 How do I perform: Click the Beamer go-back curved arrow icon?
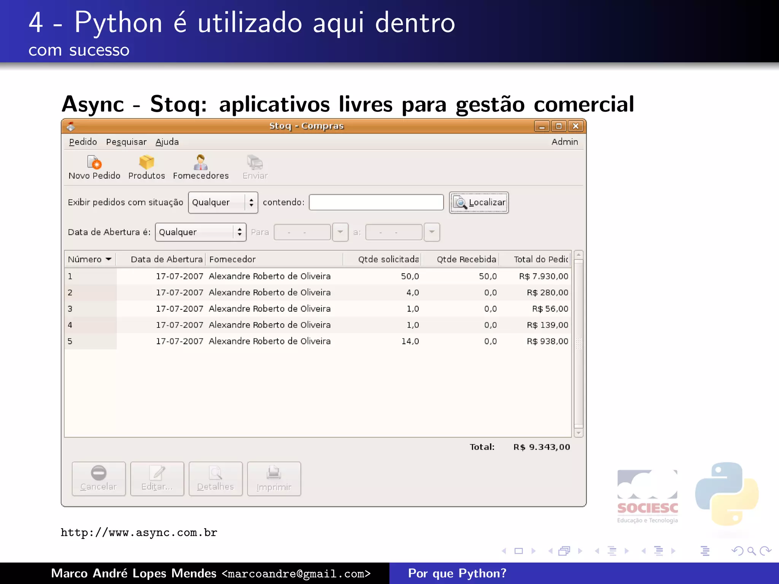738,551
